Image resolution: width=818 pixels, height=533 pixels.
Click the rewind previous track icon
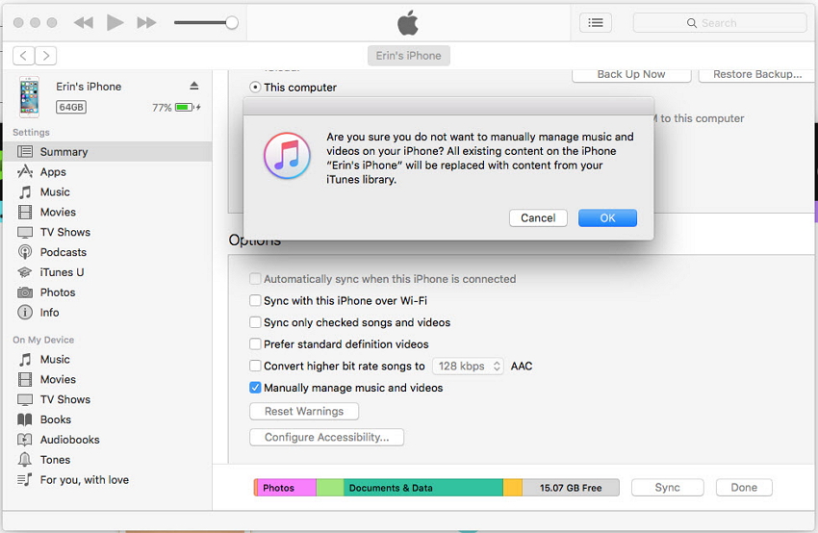[x=83, y=22]
